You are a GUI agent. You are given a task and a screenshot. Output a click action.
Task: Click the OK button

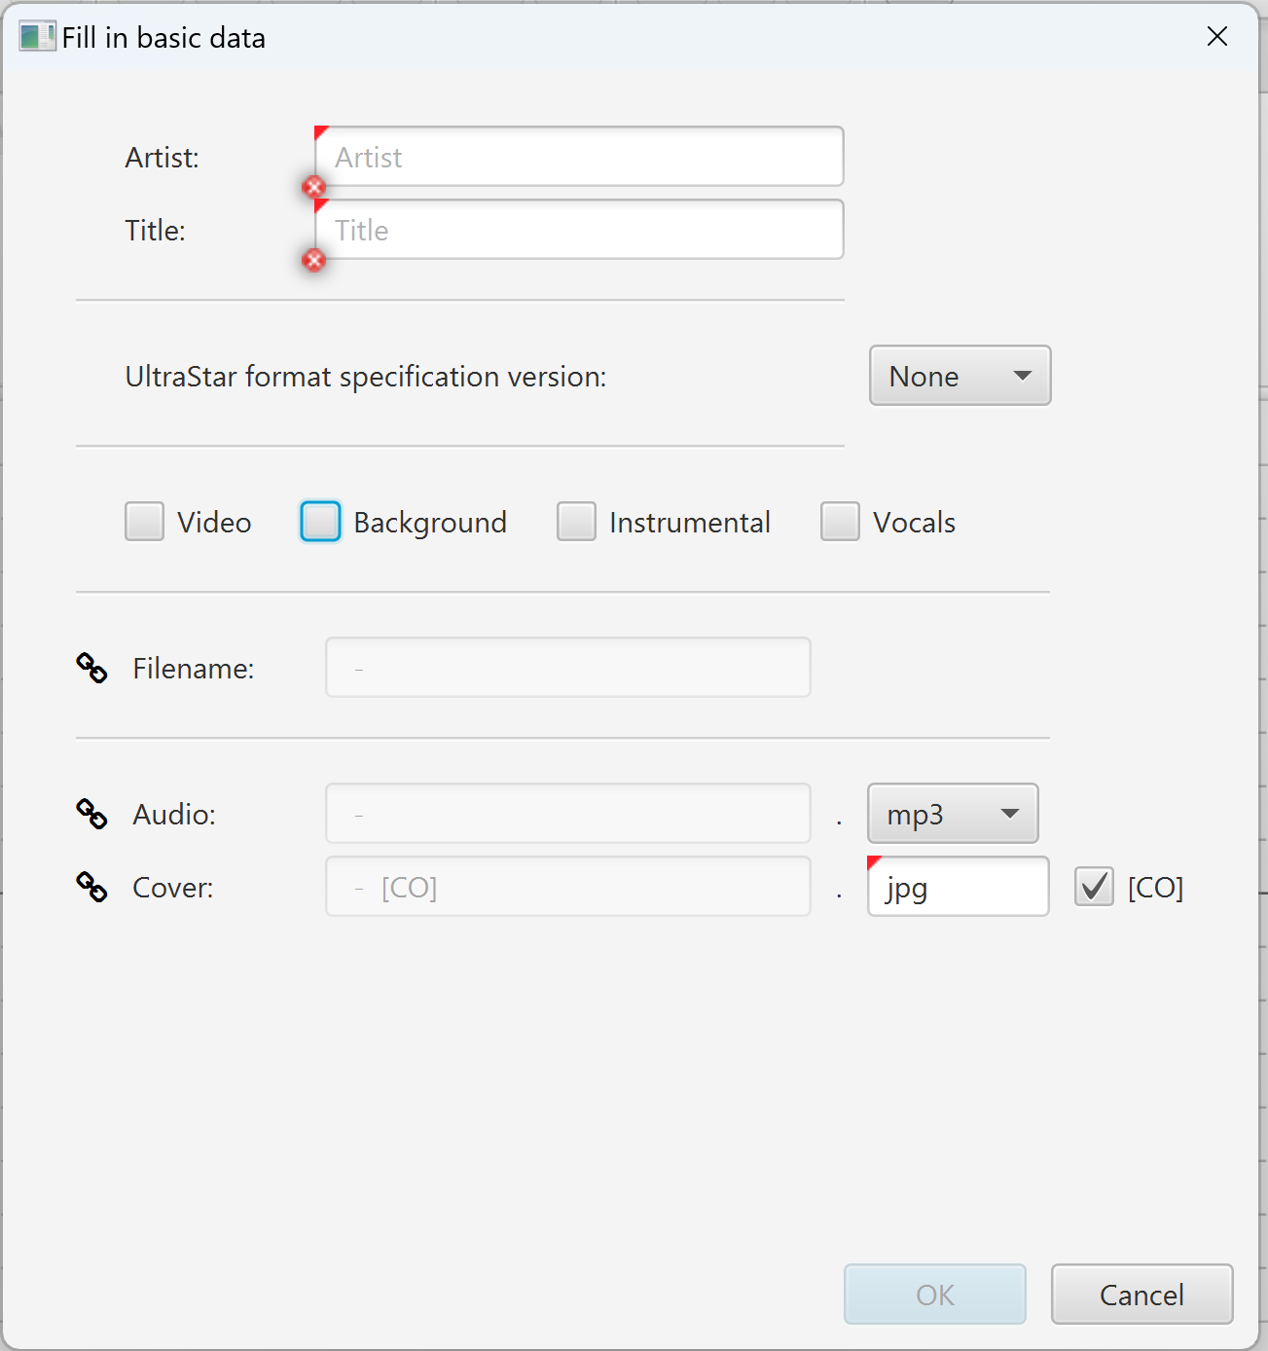[x=934, y=1295]
